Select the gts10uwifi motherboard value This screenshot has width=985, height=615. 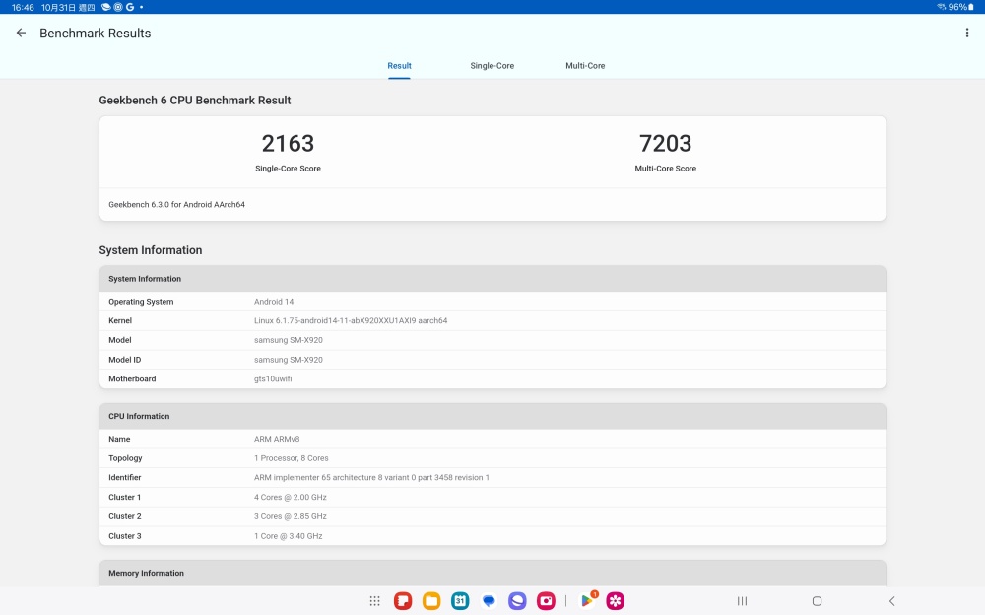(x=273, y=379)
